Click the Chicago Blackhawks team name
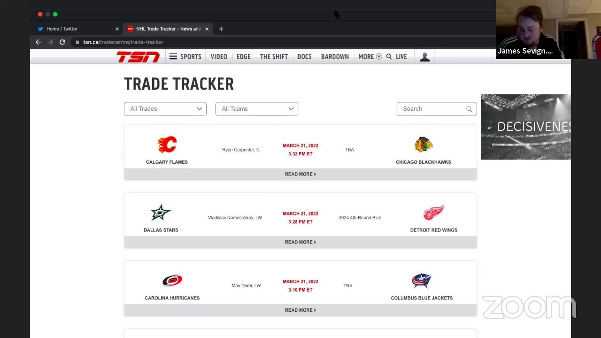The height and width of the screenshot is (338, 601). tap(424, 162)
